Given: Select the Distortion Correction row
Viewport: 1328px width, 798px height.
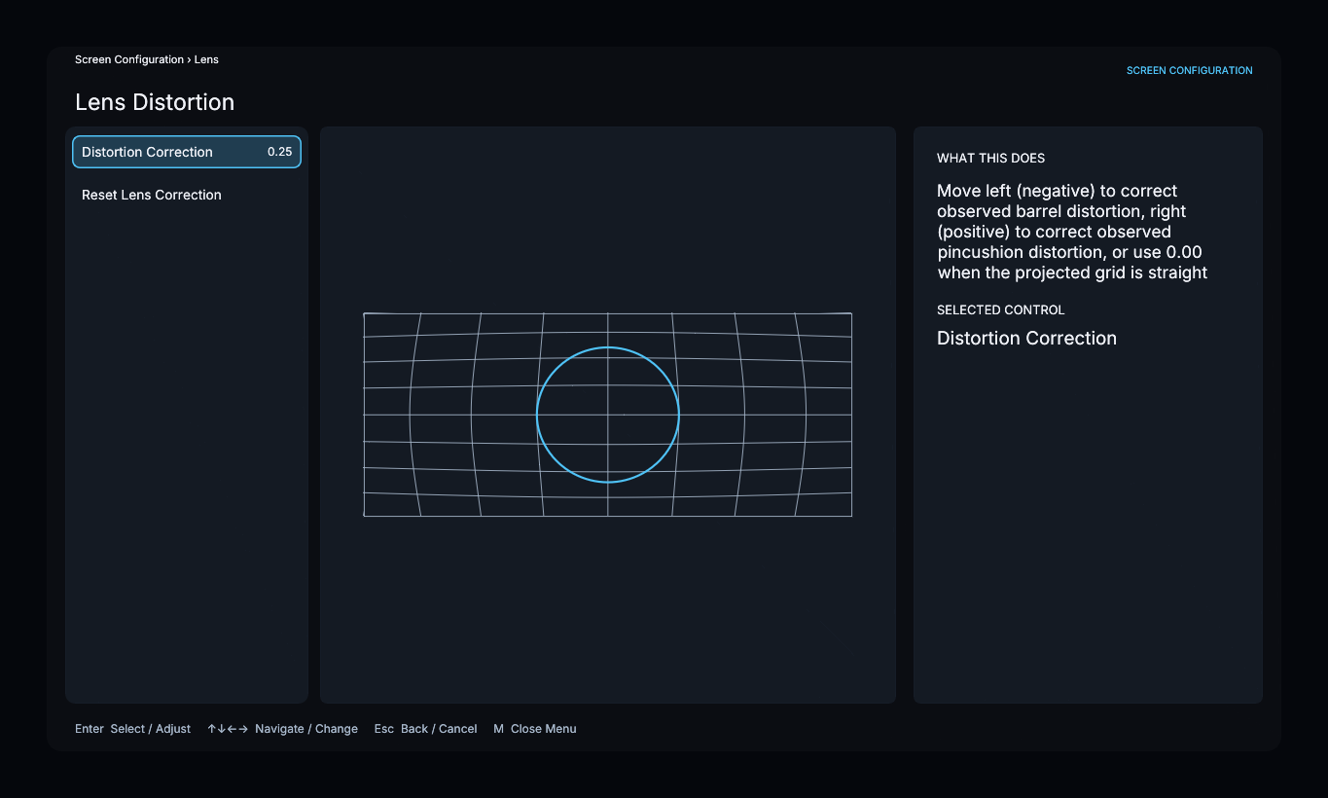Looking at the screenshot, I should pyautogui.click(x=187, y=152).
